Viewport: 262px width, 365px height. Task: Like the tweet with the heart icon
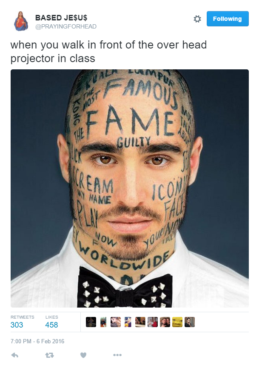pos(83,355)
